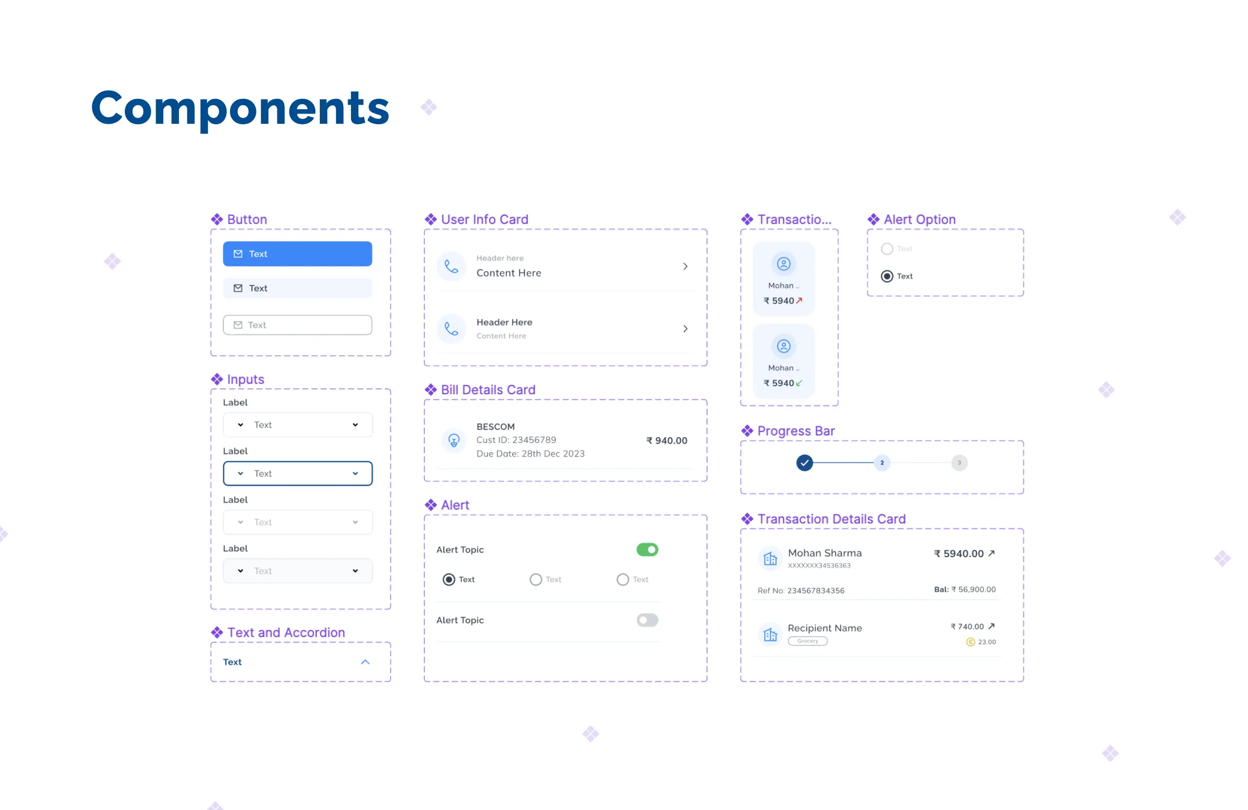Screen dimensions: 1248x810
Task: Click the user avatar icon above Mohan ₹5940
Action: 783,264
